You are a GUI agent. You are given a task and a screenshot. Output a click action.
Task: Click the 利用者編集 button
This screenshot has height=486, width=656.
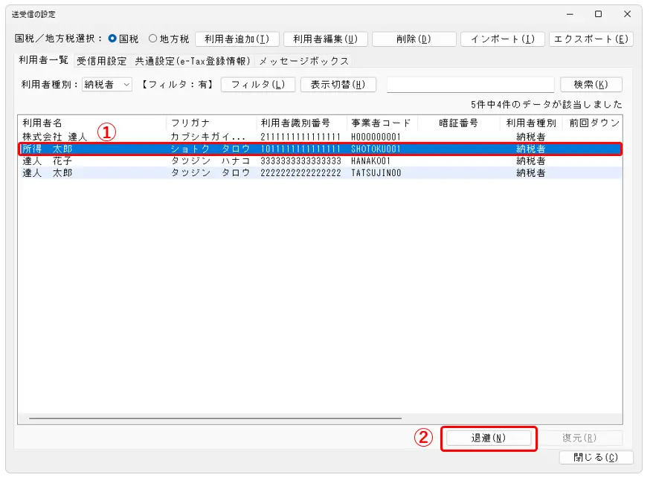click(x=325, y=39)
